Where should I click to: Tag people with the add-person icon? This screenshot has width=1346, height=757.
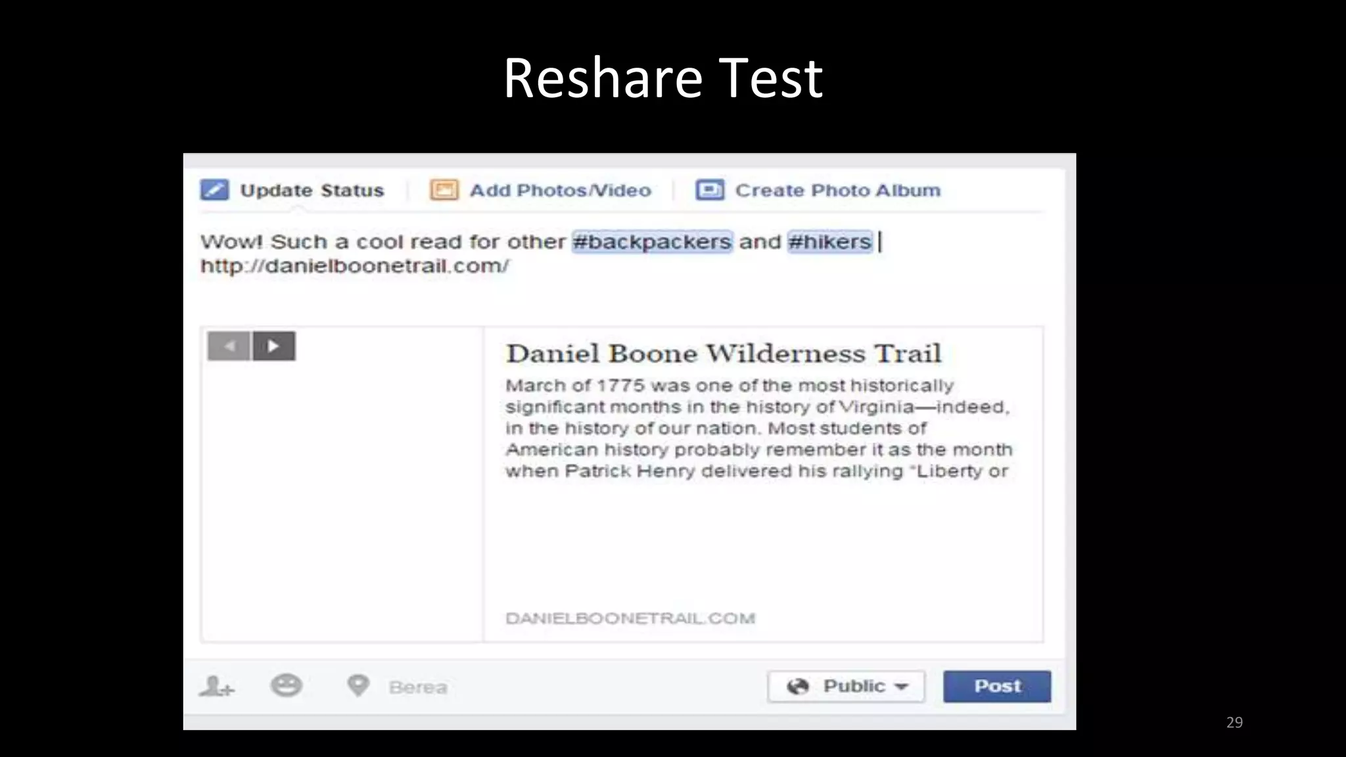pyautogui.click(x=216, y=686)
